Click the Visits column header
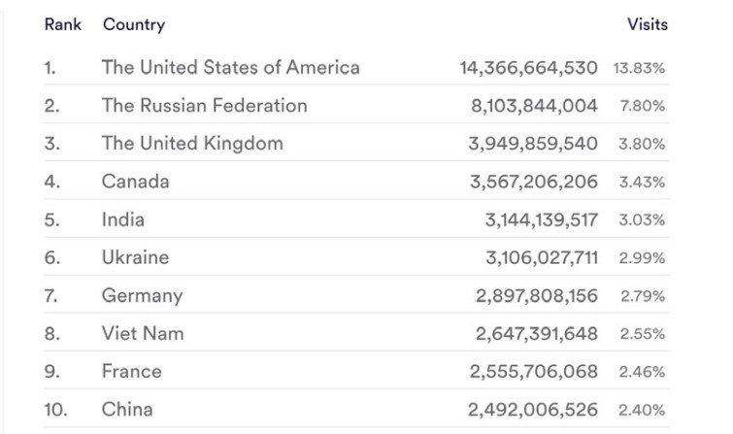 coord(648,24)
